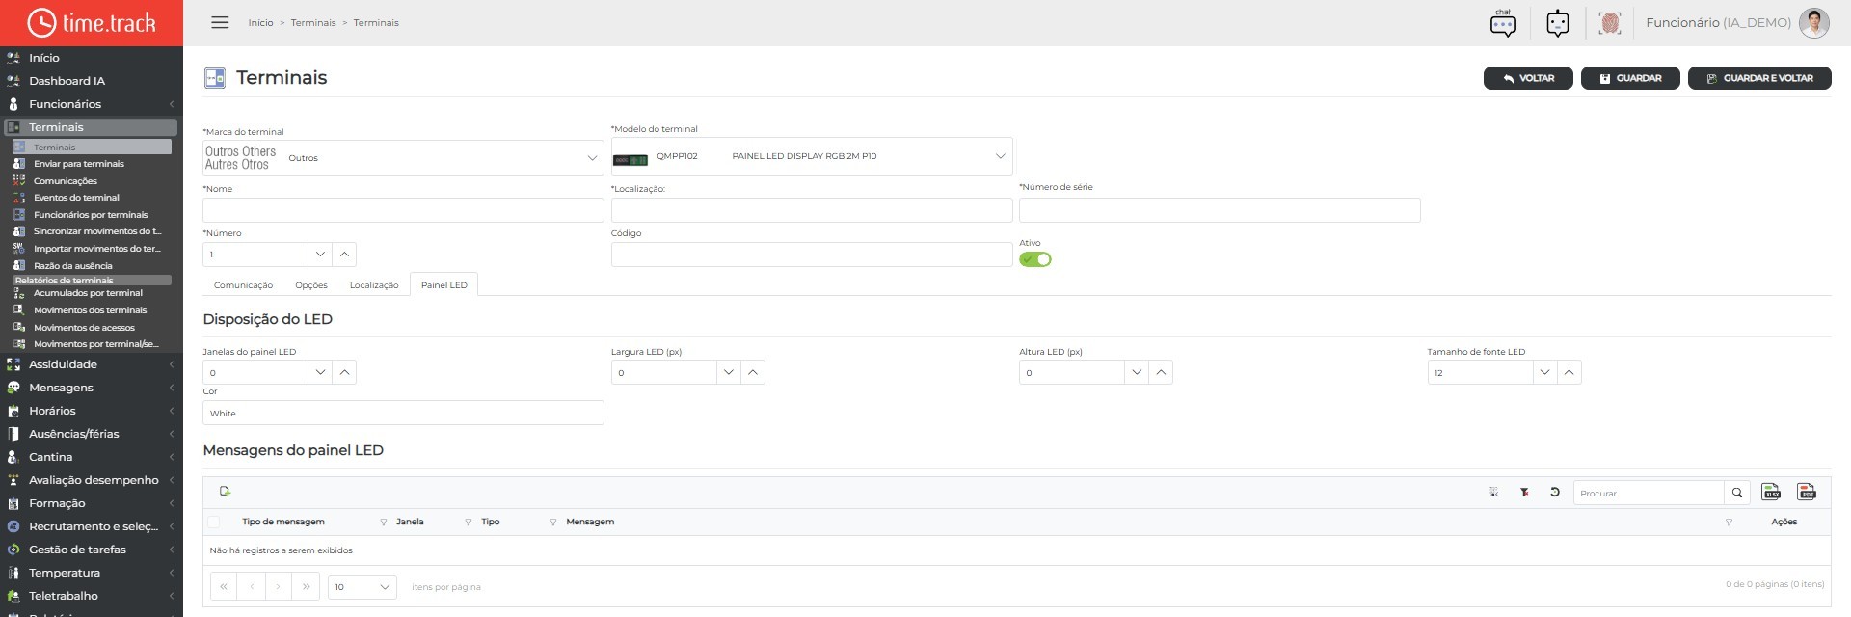This screenshot has height=617, width=1851.
Task: Increase the Janelas do painel LED value
Action: (344, 372)
